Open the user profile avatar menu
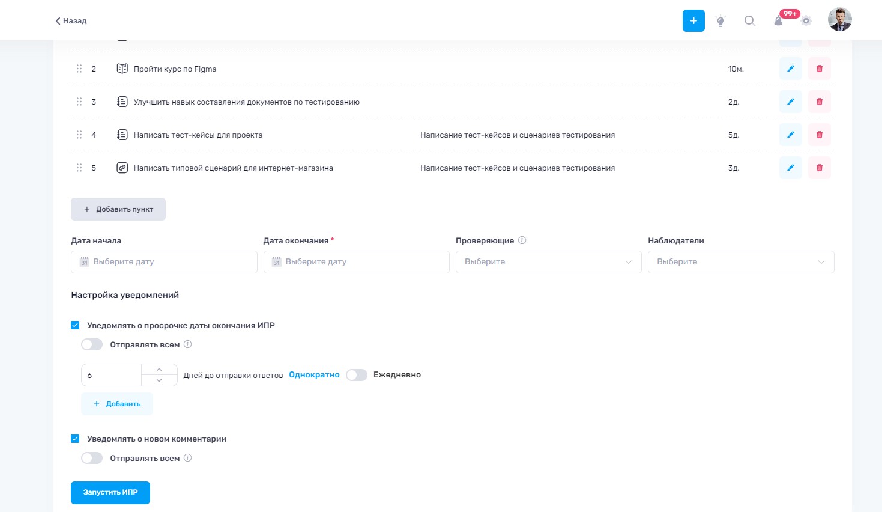This screenshot has height=512, width=882. [x=839, y=20]
